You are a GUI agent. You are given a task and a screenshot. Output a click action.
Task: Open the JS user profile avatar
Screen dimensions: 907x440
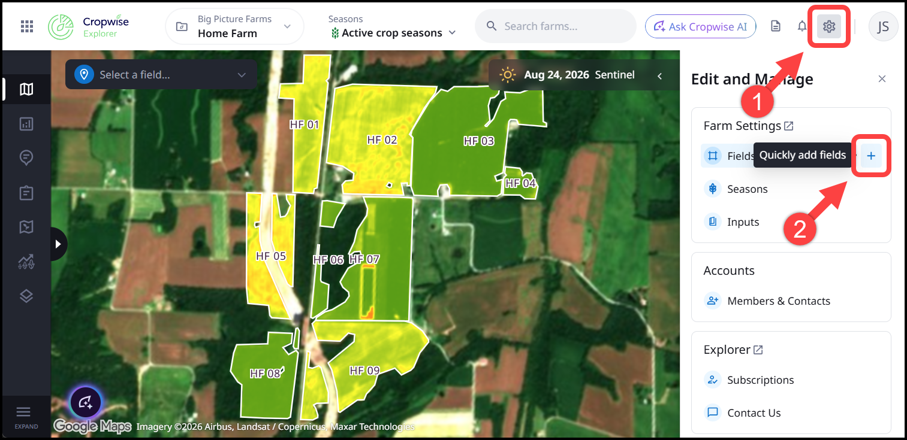click(x=883, y=26)
